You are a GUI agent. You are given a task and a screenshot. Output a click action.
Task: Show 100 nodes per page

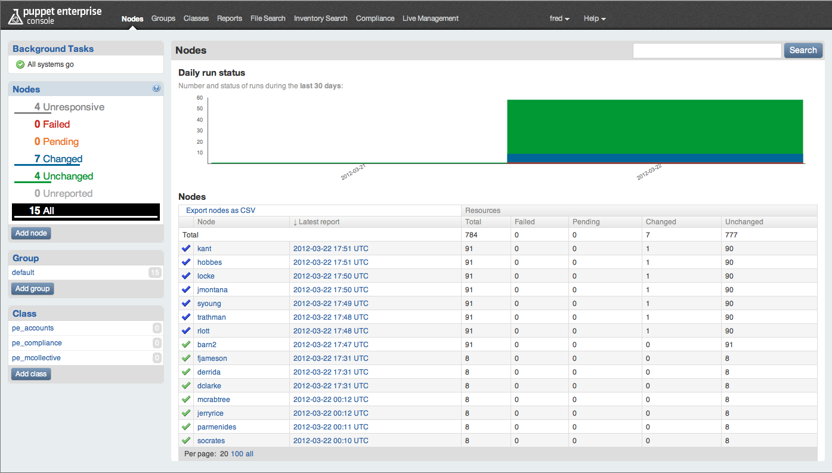point(237,454)
